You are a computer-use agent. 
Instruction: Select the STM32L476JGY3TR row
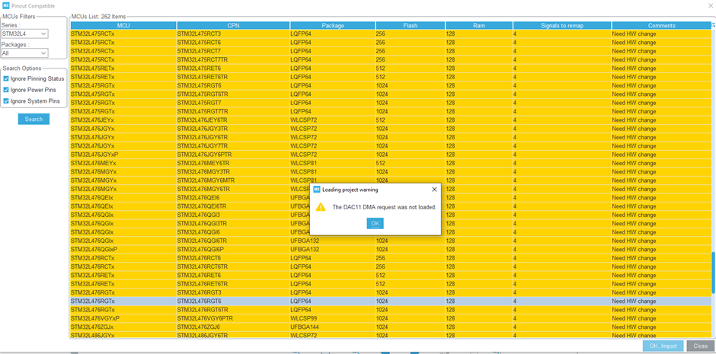391,129
